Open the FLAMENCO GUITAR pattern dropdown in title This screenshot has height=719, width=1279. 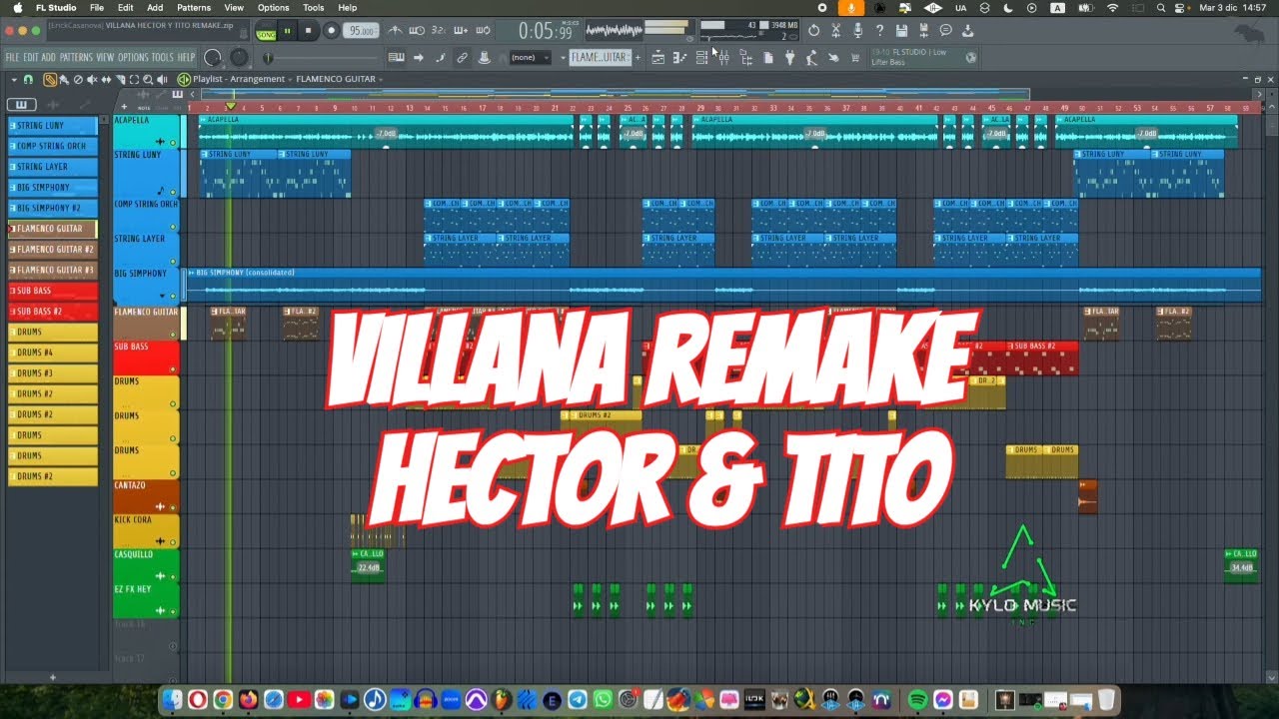[337, 79]
